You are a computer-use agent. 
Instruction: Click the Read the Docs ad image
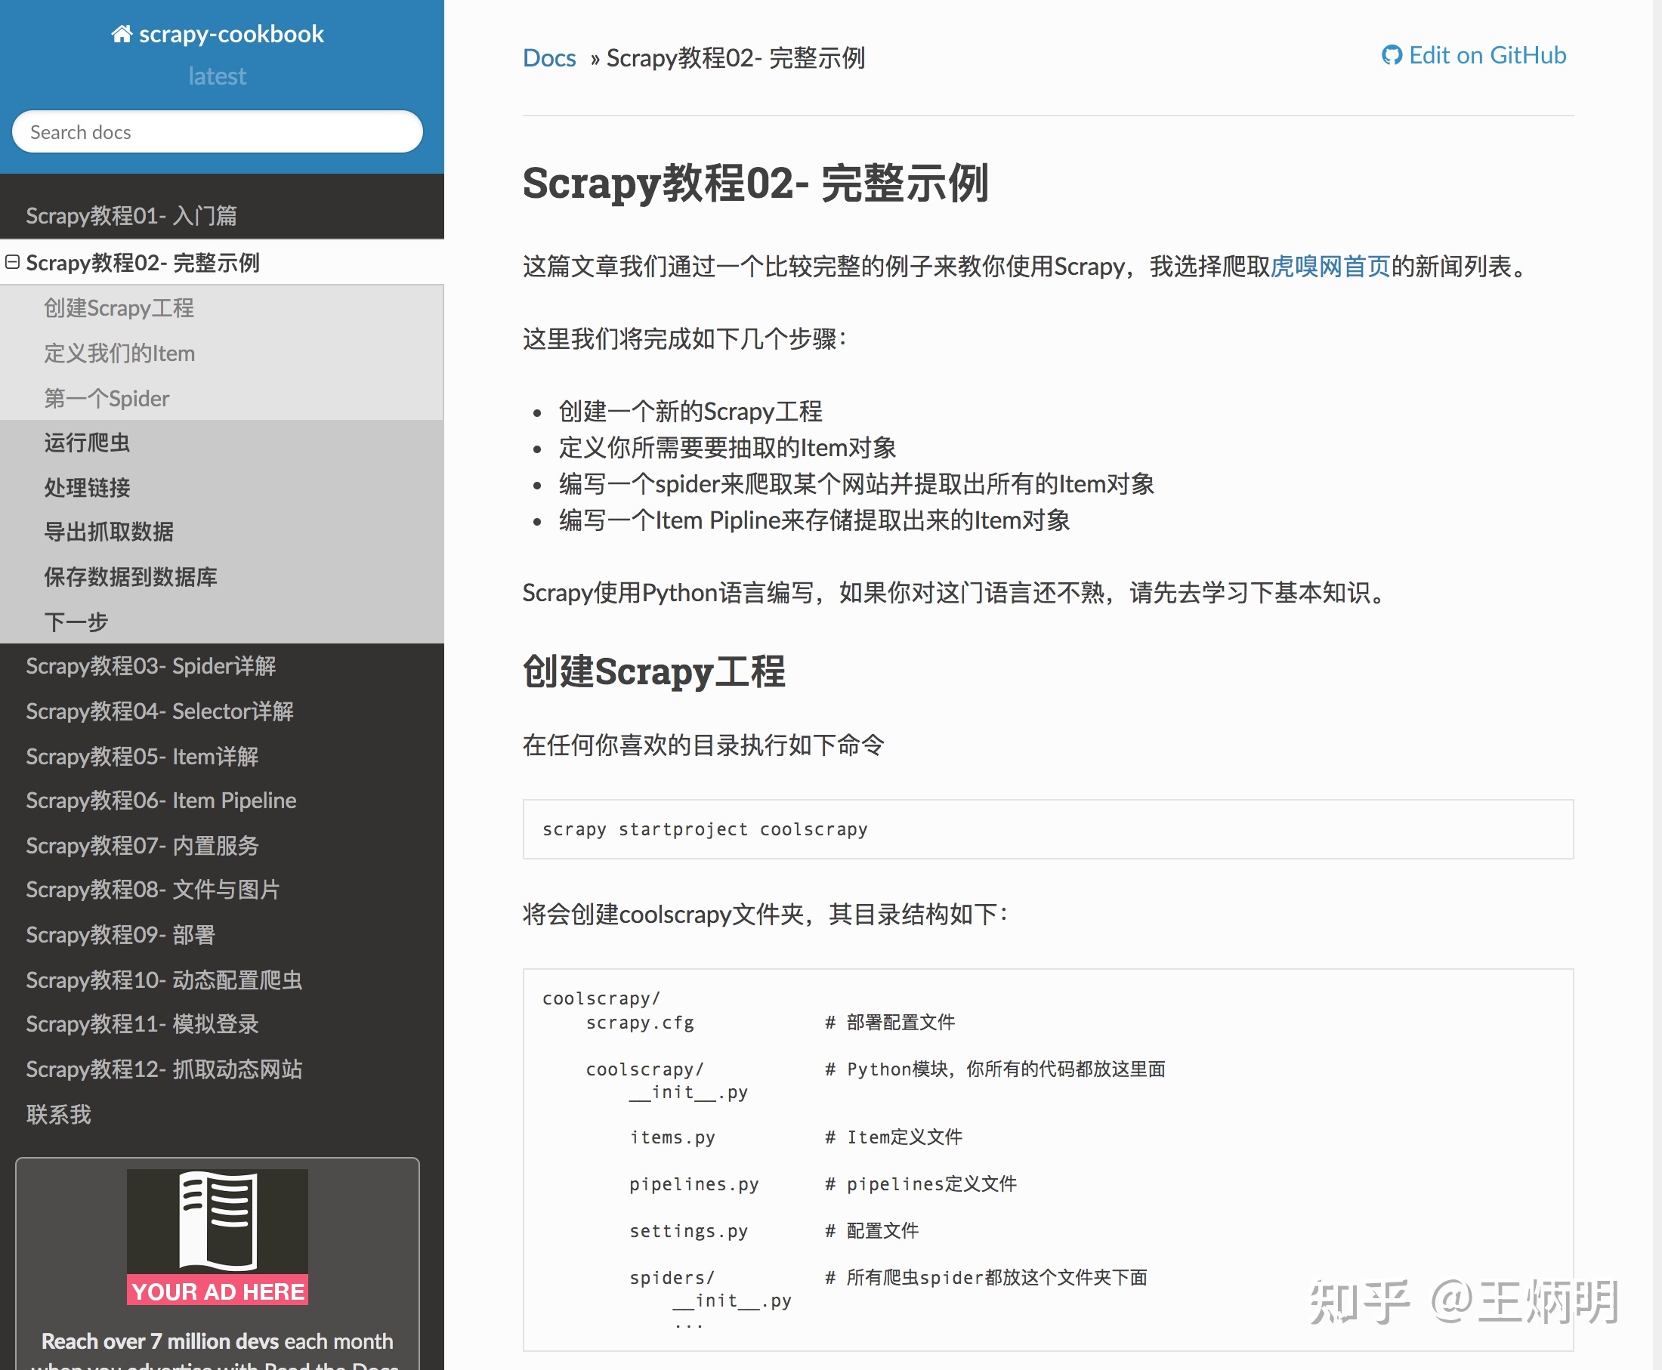click(217, 1236)
